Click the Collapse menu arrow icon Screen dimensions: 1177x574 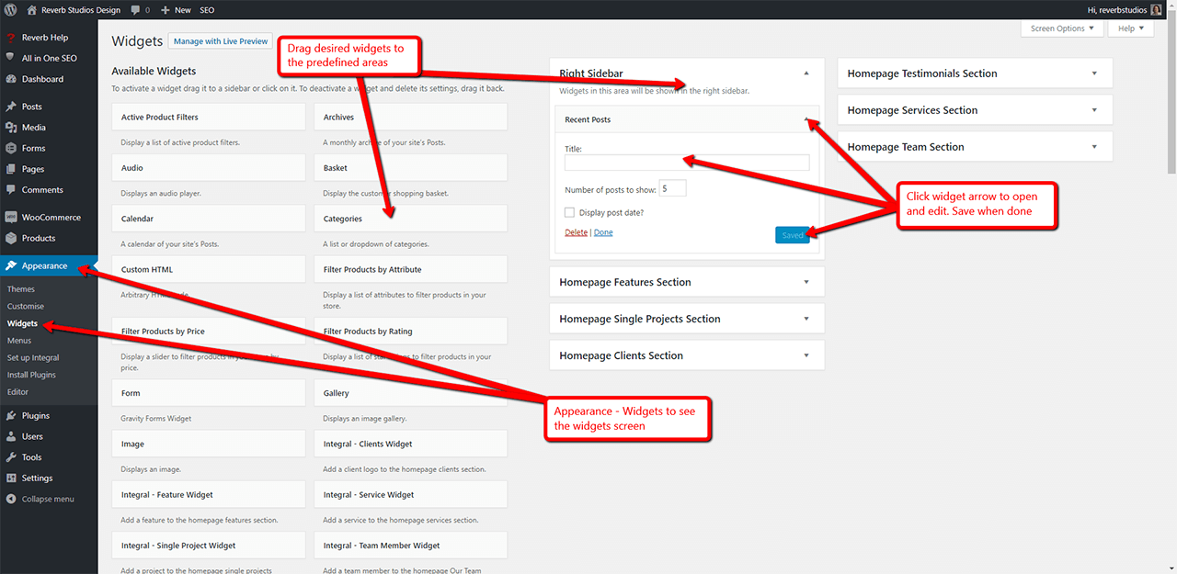point(11,499)
